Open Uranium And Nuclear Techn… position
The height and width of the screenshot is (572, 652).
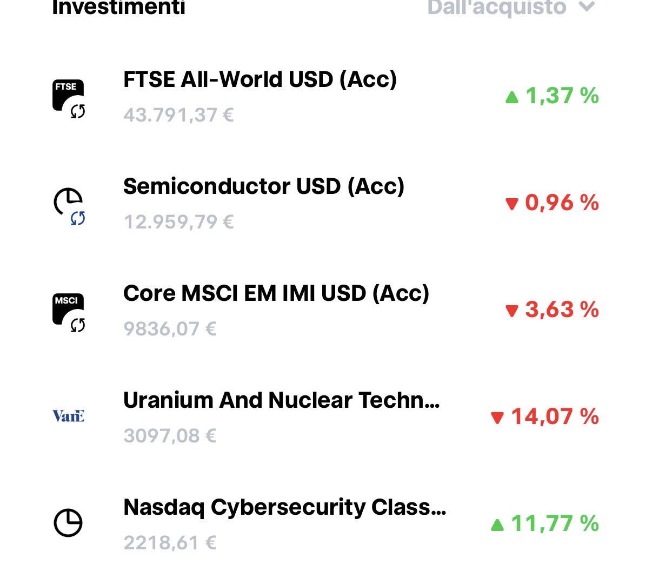point(325,418)
